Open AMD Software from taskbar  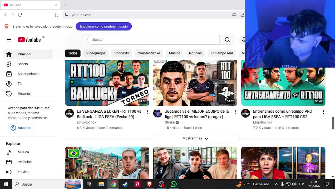coord(137,184)
